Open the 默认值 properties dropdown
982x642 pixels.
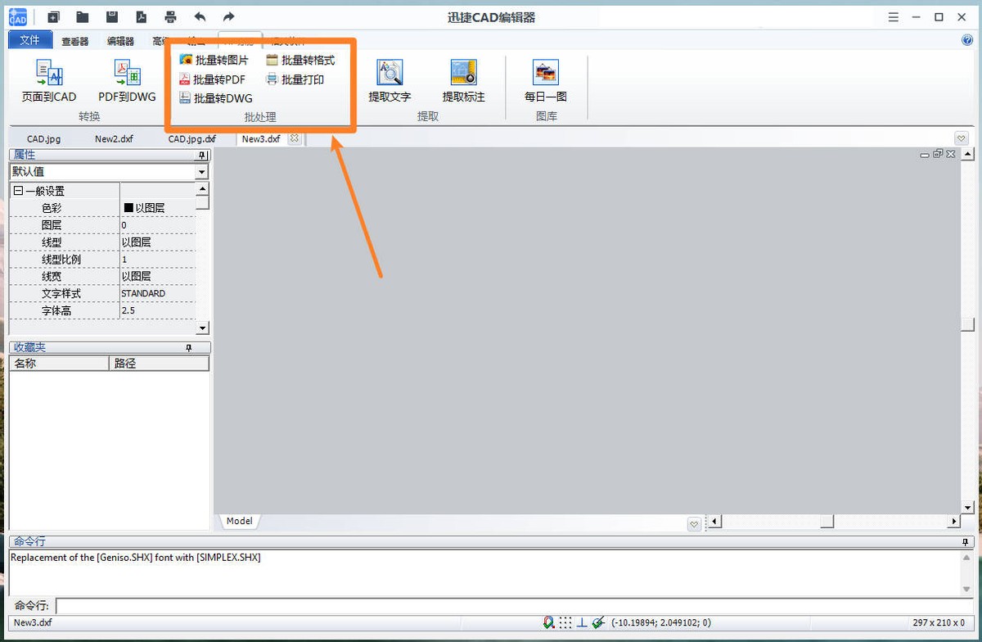[201, 172]
